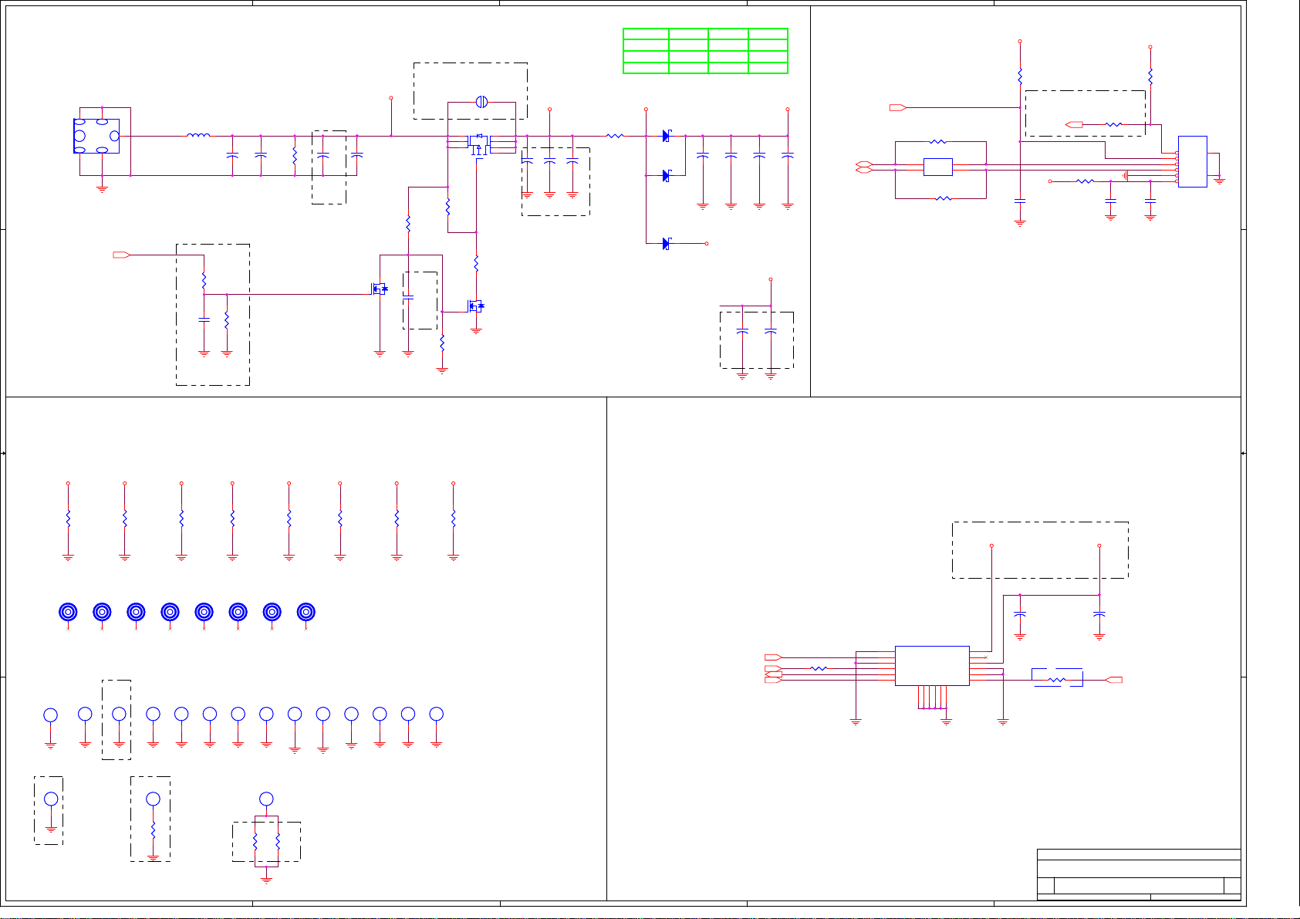
Task: Click the rightmost pull-down resistor in the row
Action: 453,518
